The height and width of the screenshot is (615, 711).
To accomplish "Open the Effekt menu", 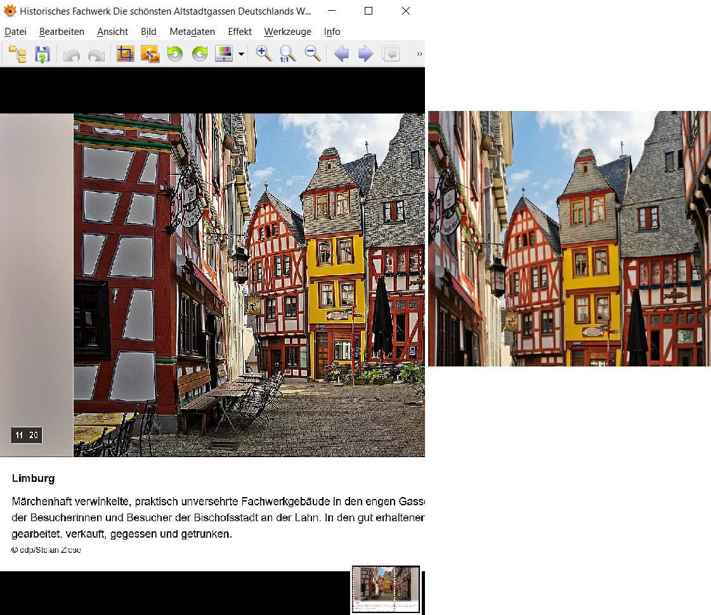I will pos(240,32).
